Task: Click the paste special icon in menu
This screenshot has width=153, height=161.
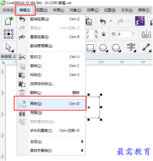Action: (x=22, y=84)
